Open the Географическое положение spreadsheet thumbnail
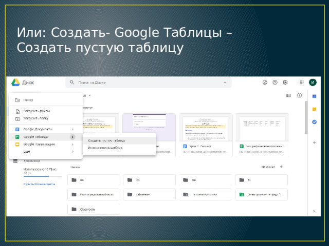Viewport: 329px width, 246px height. point(262,129)
